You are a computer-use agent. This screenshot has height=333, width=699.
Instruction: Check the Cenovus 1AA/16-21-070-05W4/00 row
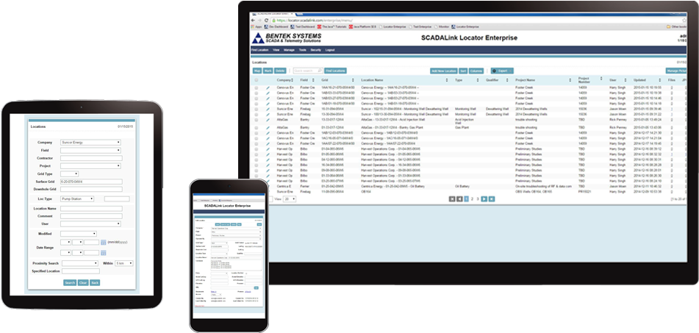[257, 87]
